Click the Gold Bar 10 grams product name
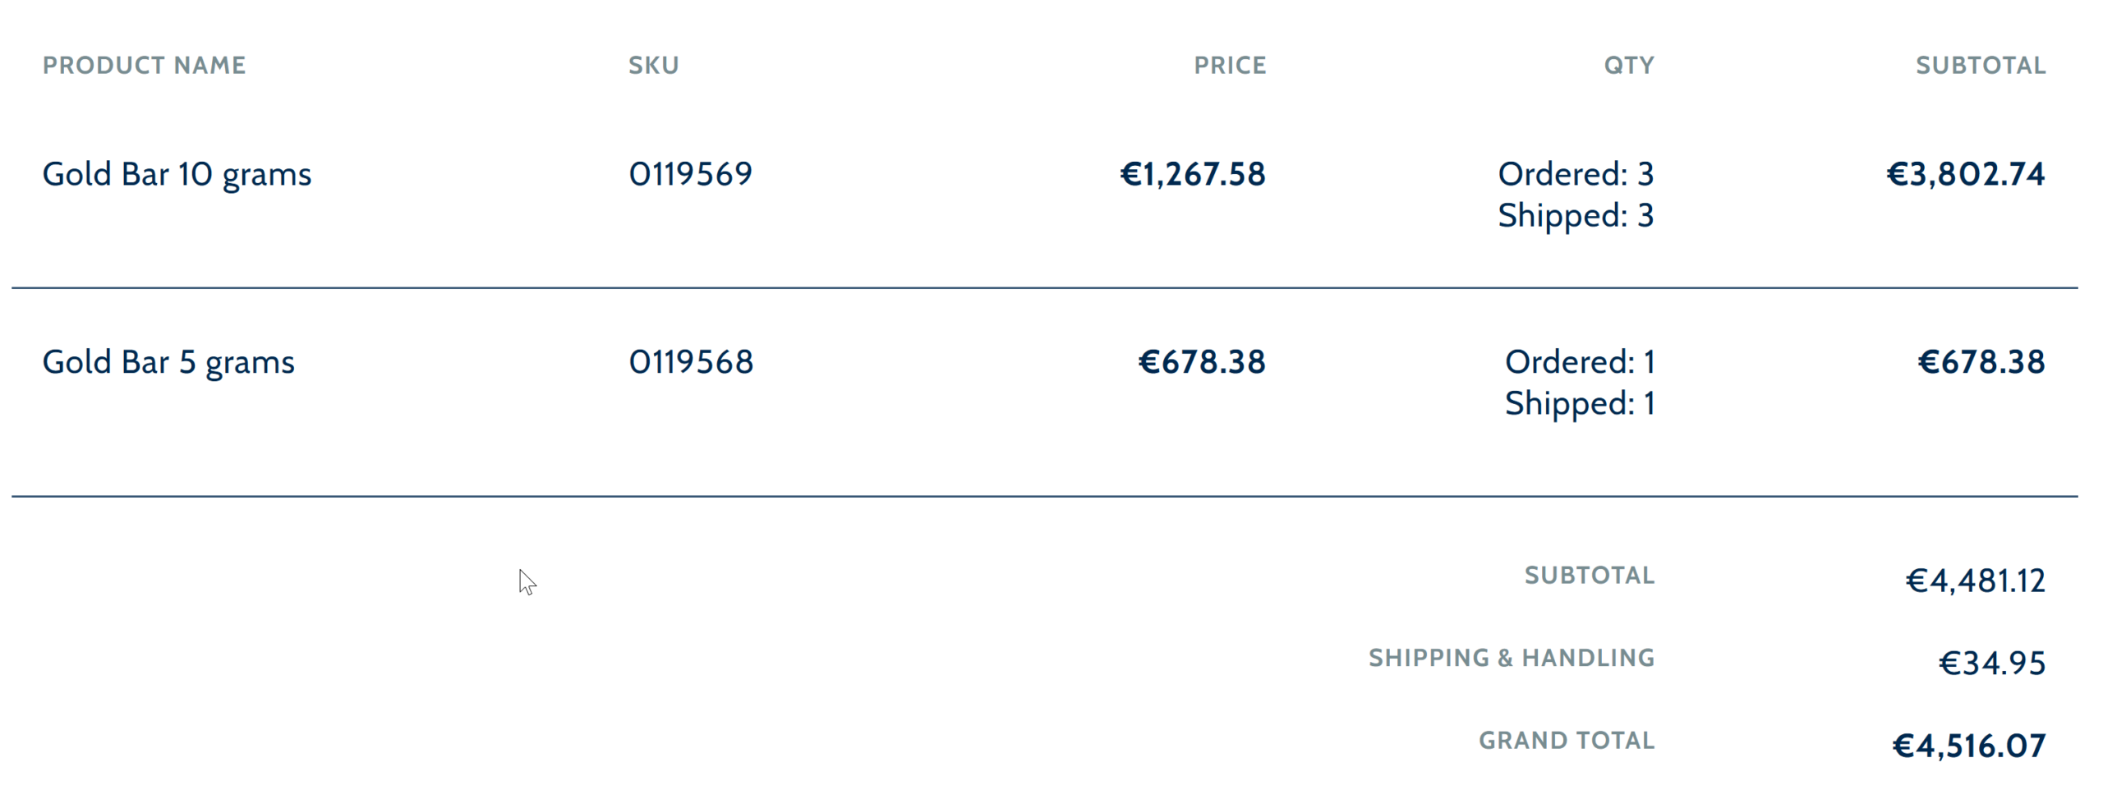 pos(177,175)
